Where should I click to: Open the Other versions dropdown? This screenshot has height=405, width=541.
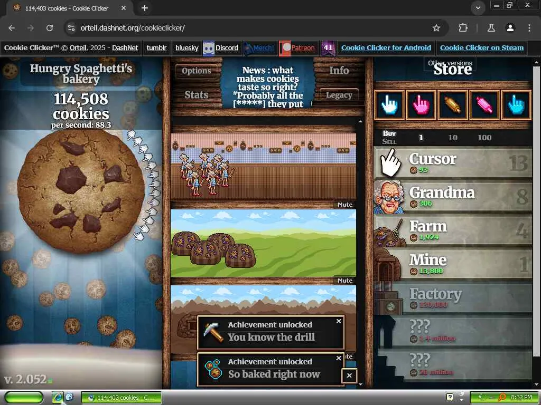click(450, 63)
